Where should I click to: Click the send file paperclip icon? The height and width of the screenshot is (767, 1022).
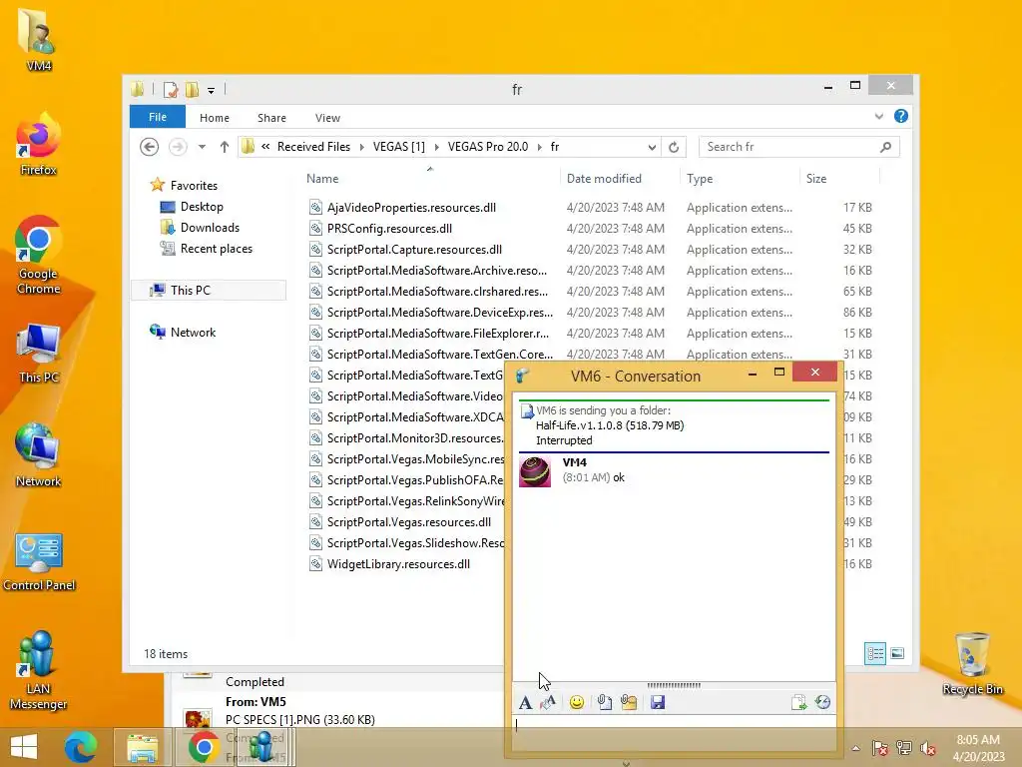click(x=604, y=702)
